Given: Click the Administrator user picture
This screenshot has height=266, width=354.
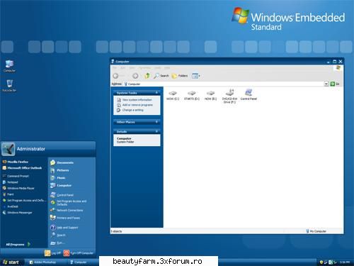Looking at the screenshot, I should pyautogui.click(x=8, y=149).
